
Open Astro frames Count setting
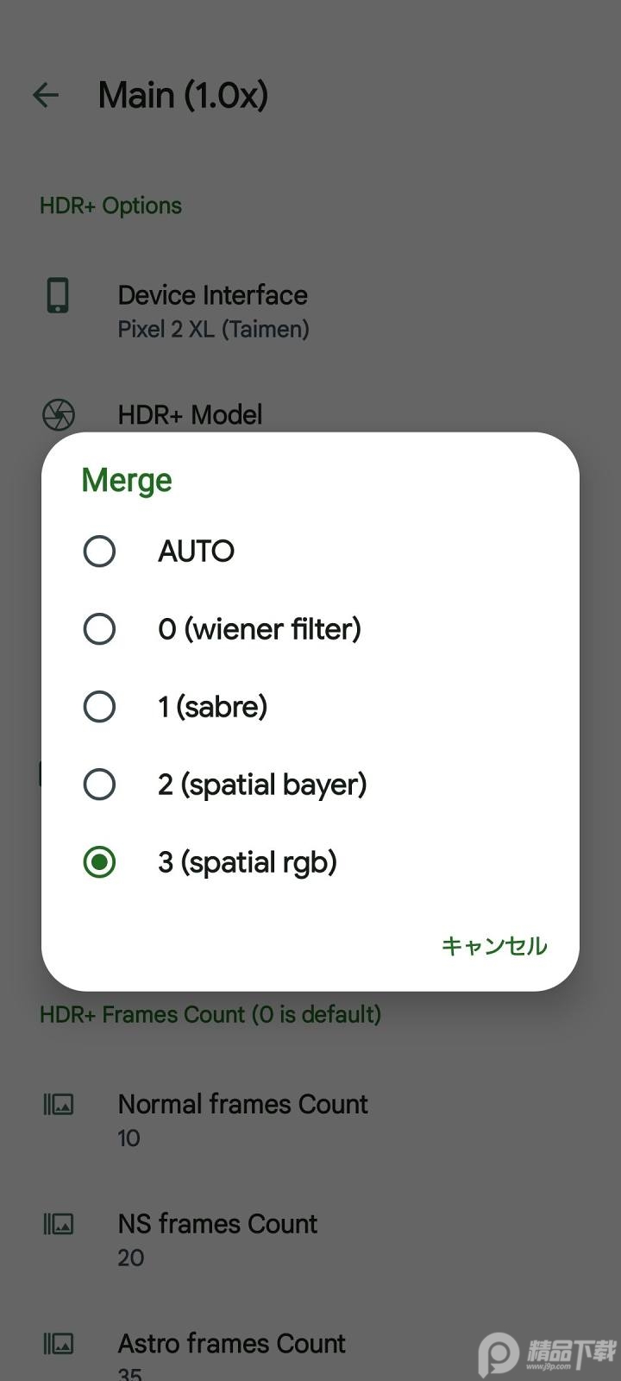pos(231,1349)
